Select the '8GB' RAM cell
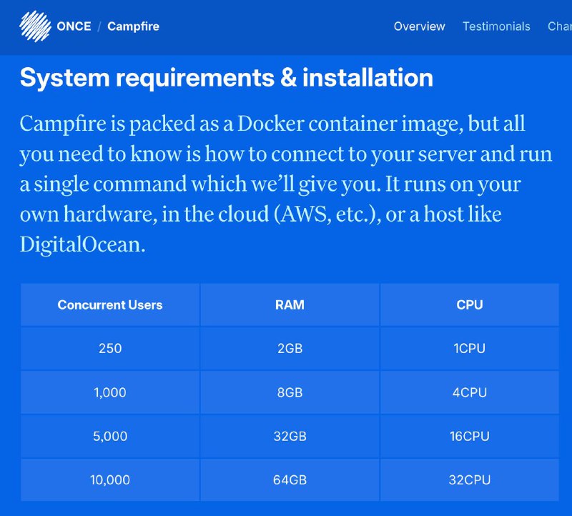This screenshot has width=572, height=516. 290,392
